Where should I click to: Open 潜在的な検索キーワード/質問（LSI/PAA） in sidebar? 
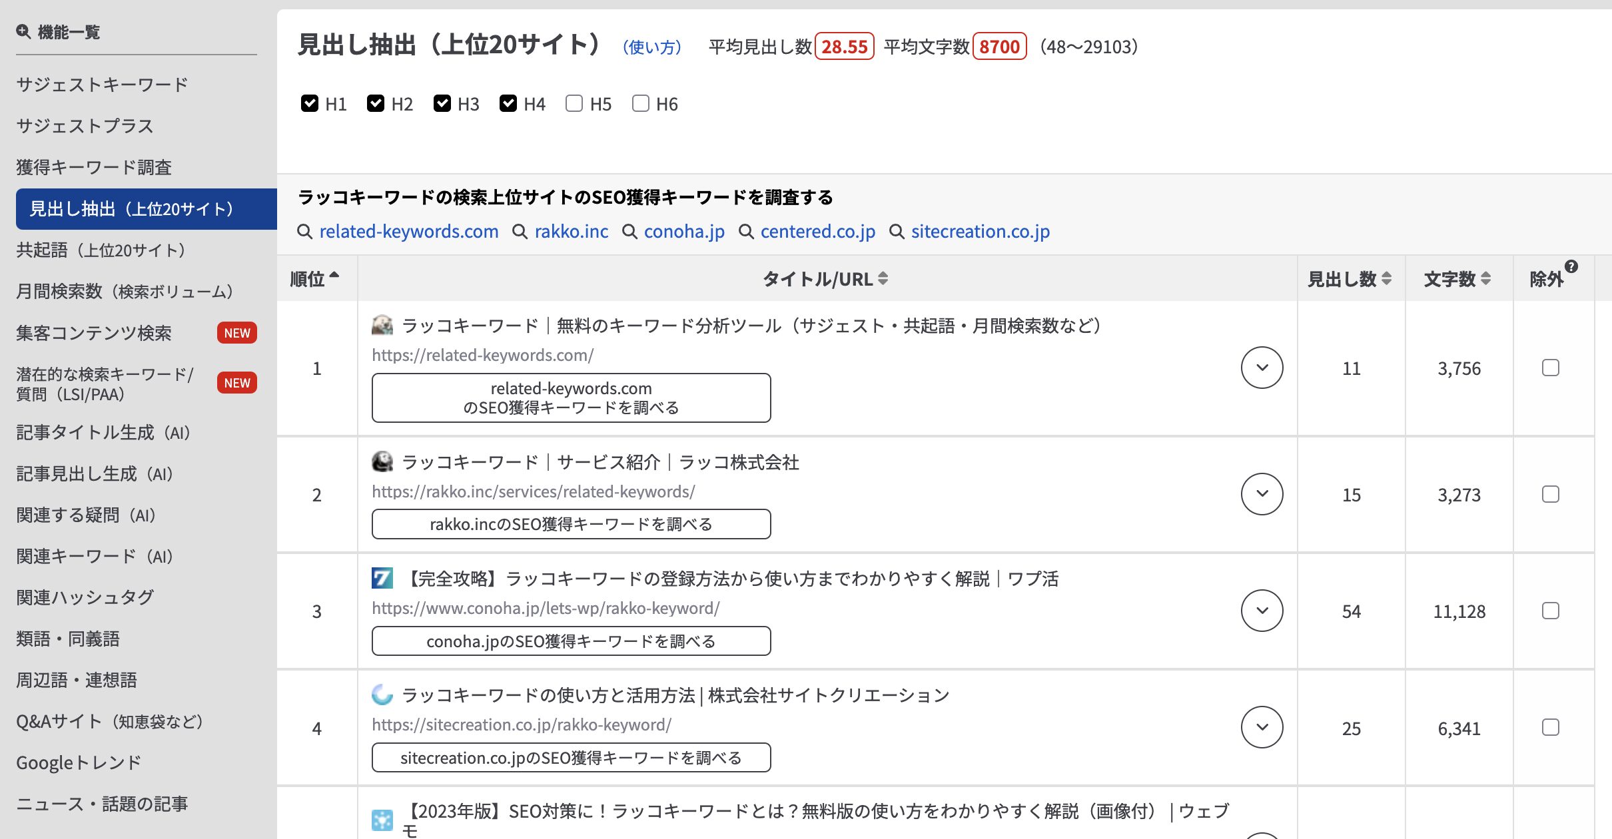pyautogui.click(x=105, y=384)
